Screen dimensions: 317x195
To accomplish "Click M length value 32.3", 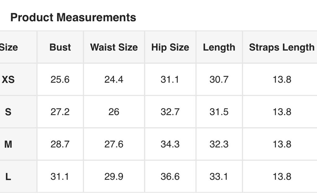I will tap(219, 144).
